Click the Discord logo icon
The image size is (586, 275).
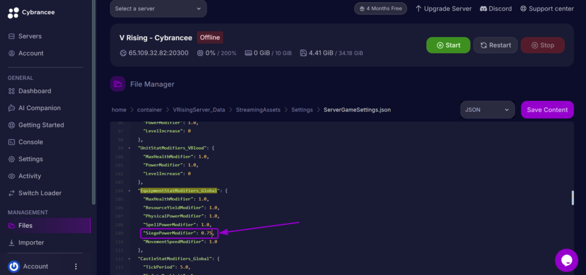[x=483, y=9]
